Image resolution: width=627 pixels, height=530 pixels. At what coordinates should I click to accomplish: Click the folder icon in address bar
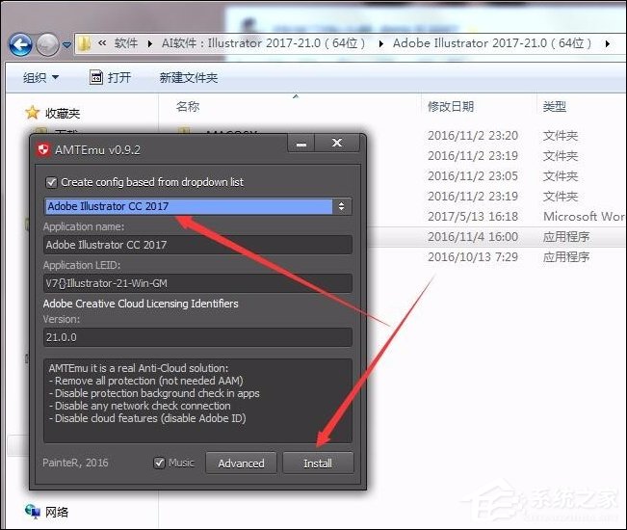pyautogui.click(x=84, y=43)
